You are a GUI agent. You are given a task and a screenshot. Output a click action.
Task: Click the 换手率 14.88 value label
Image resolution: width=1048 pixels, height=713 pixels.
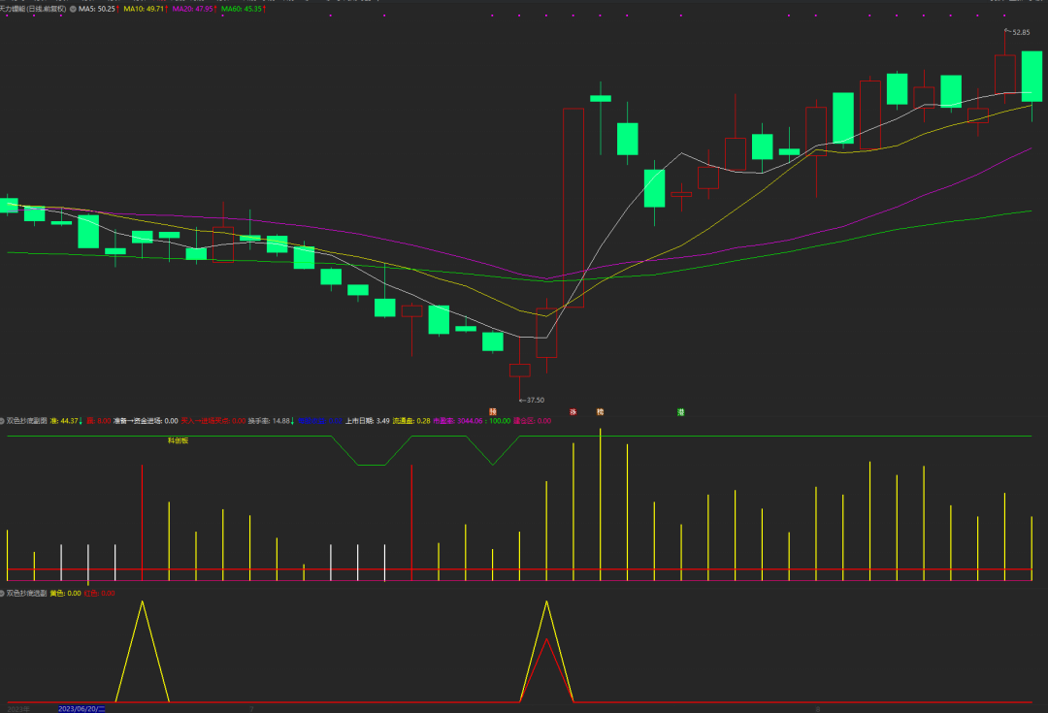click(x=271, y=421)
